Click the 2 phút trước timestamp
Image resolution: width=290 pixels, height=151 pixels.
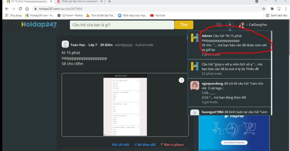(211, 54)
